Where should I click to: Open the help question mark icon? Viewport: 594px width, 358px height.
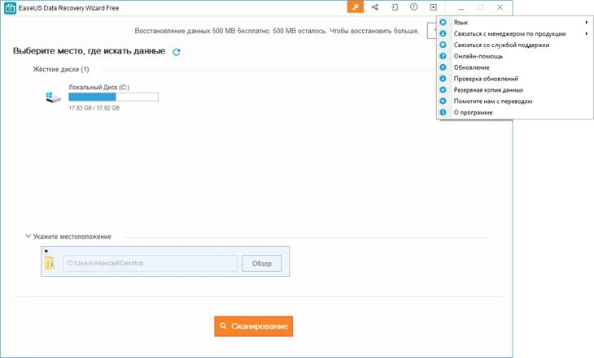pos(413,6)
